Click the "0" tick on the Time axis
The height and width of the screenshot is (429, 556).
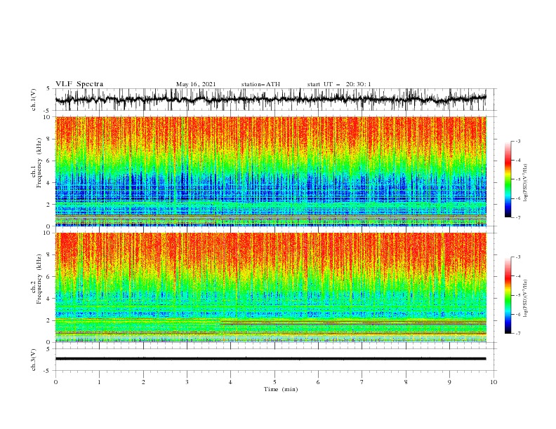[x=55, y=382]
